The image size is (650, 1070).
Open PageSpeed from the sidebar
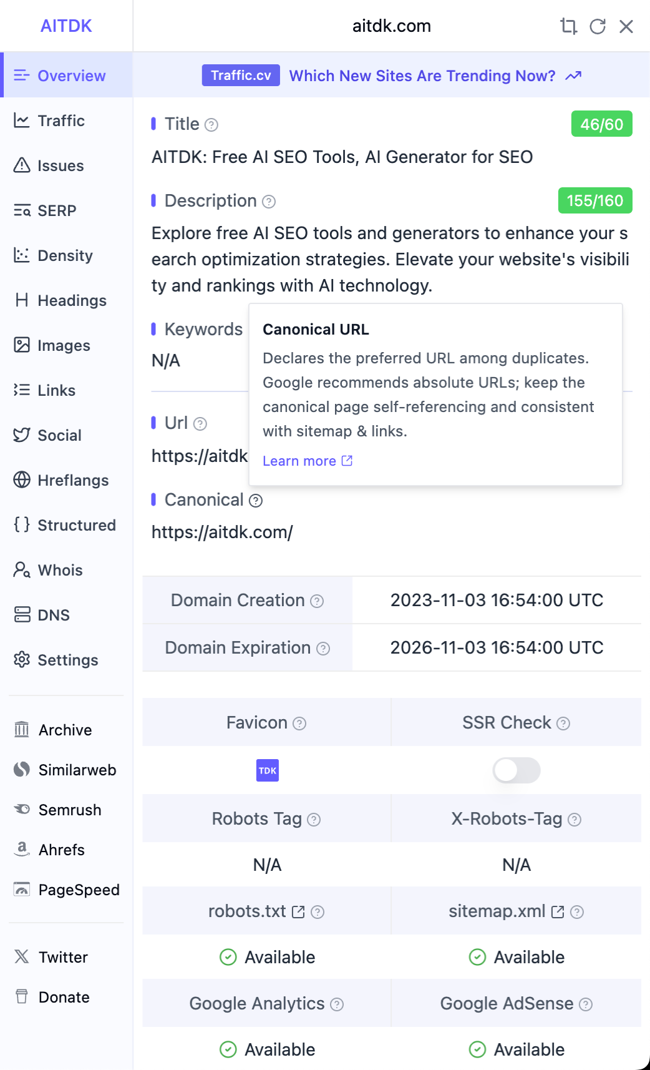79,890
